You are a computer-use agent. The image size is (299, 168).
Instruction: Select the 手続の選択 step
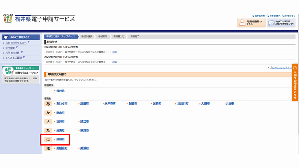click(x=87, y=36)
